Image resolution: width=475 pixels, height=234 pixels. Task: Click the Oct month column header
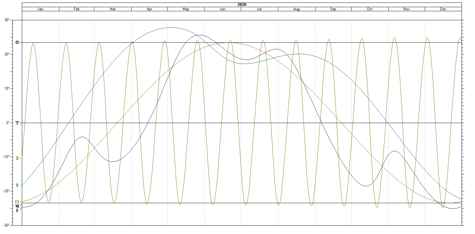(x=370, y=9)
